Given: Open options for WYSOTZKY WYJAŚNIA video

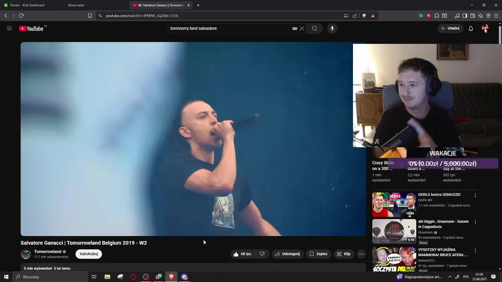Looking at the screenshot, I should 475,250.
